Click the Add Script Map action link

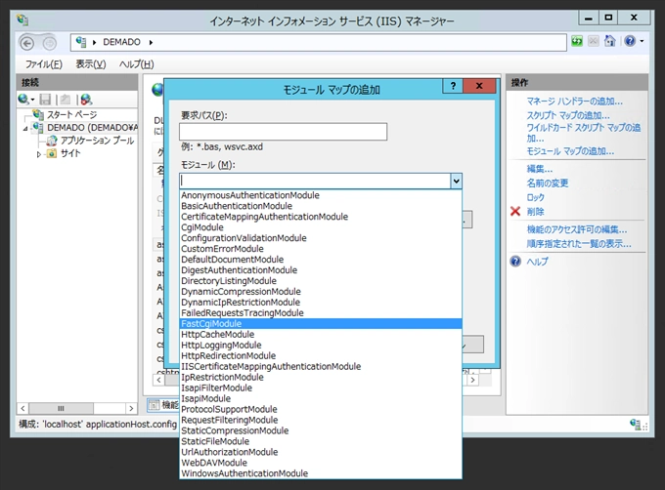pos(568,115)
